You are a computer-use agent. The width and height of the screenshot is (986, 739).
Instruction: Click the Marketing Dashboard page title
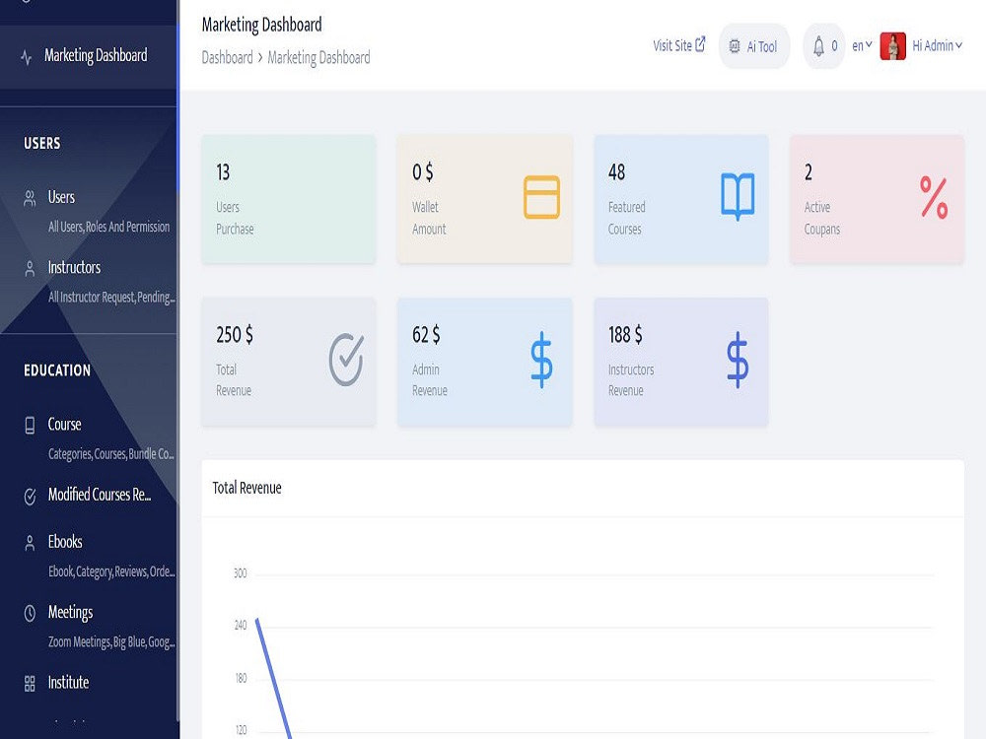tap(261, 26)
